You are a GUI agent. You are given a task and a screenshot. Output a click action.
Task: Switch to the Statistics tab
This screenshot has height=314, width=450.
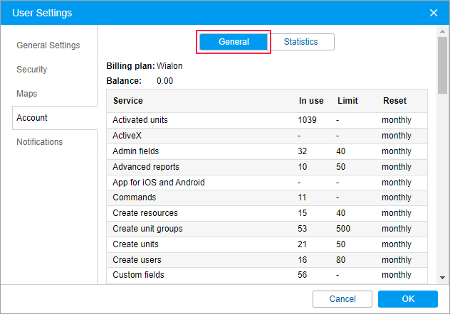pyautogui.click(x=300, y=42)
